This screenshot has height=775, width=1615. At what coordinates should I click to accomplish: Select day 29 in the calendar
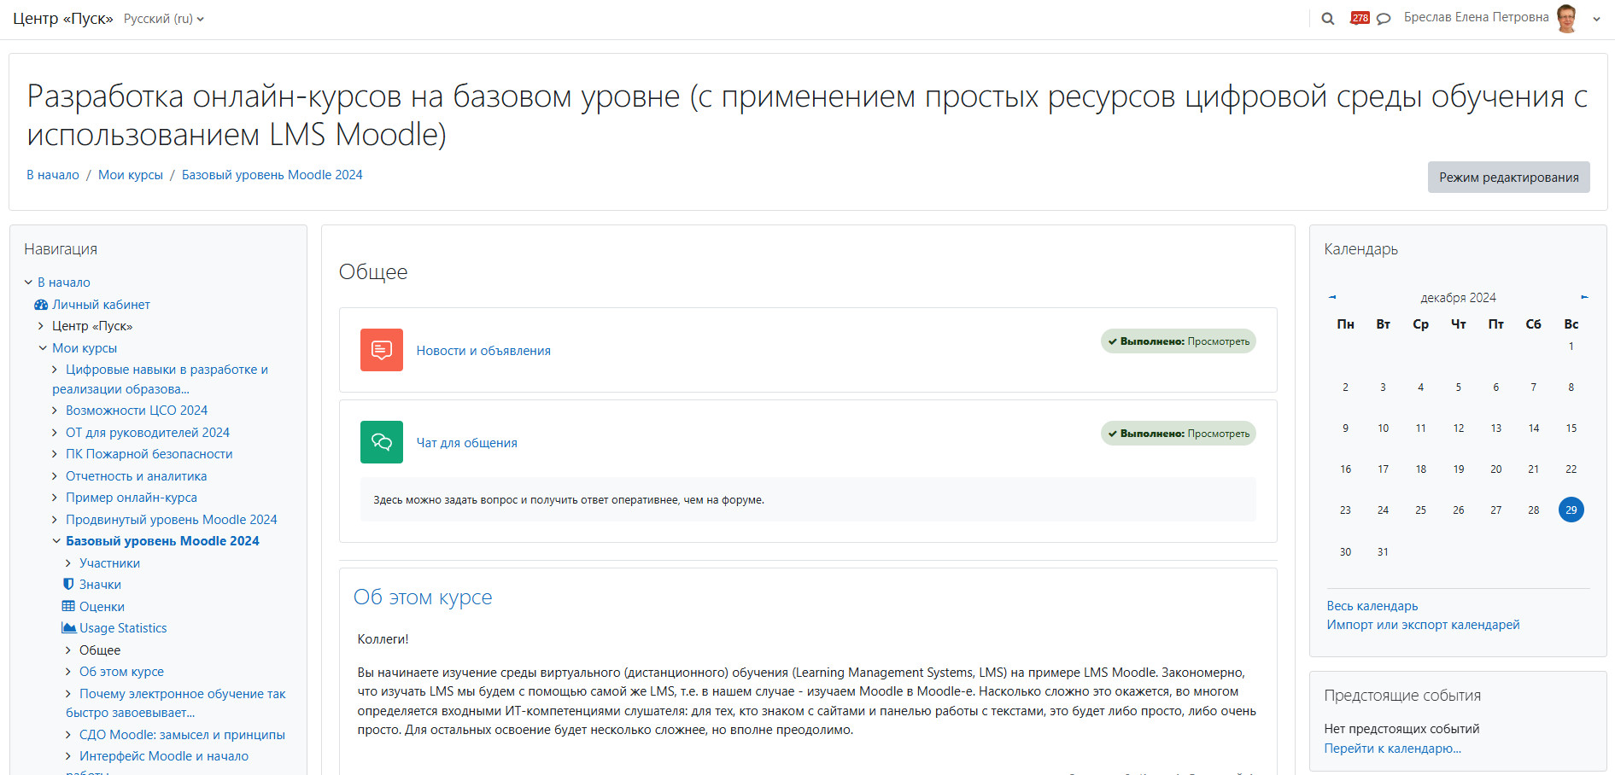1571,510
